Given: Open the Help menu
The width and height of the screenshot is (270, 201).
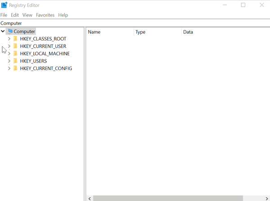Looking at the screenshot, I should pos(63,15).
